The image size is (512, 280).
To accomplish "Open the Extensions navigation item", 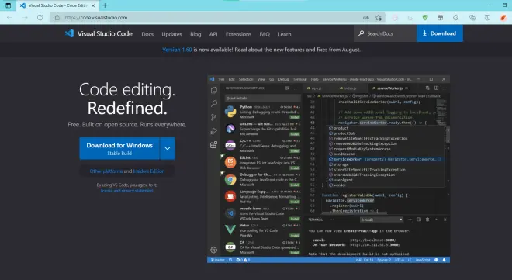I will [x=238, y=34].
